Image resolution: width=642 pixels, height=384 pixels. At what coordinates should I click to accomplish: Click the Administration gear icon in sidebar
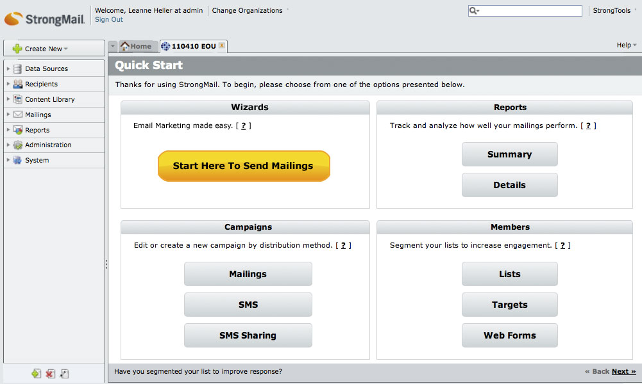pos(17,145)
